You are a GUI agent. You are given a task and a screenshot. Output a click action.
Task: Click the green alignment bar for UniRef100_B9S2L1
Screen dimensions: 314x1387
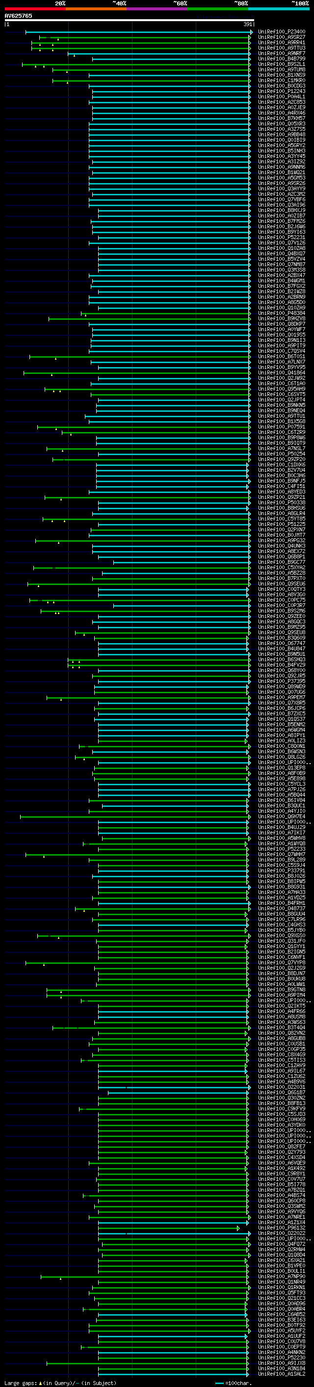tap(136, 64)
